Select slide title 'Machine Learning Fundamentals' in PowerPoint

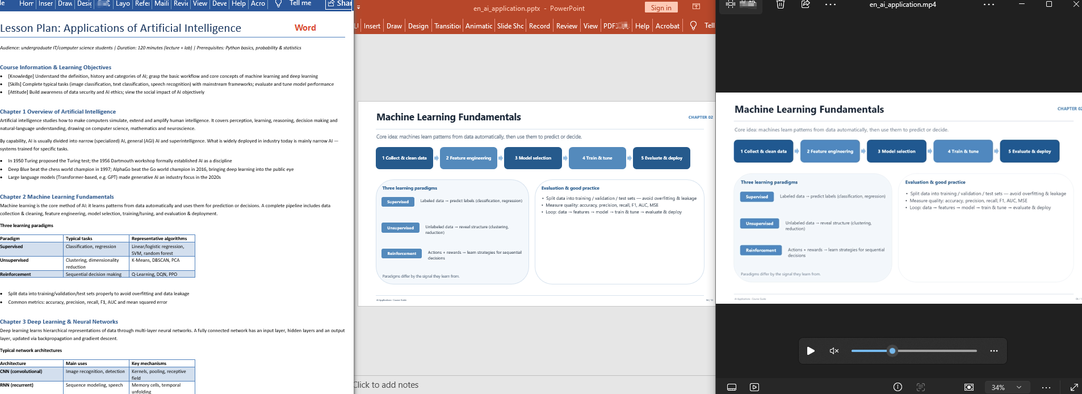448,117
